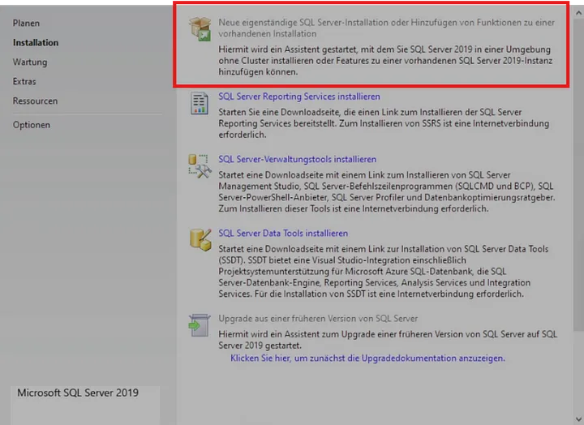The width and height of the screenshot is (584, 425).
Task: Open the Wartung section
Action: pos(30,62)
